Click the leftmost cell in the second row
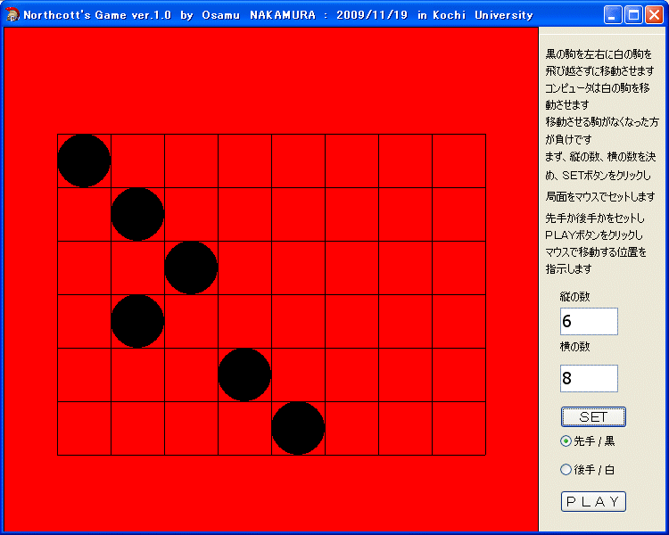 [x=85, y=214]
